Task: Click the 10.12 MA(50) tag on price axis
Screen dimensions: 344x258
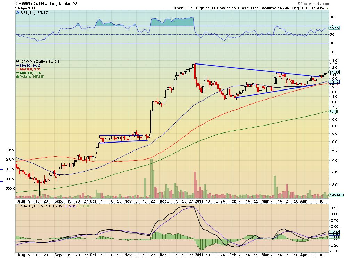Action: point(334,82)
